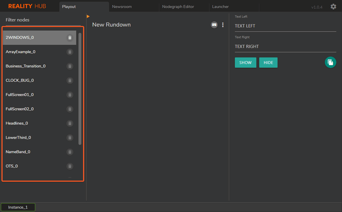
Task: Select the FullScreen01_0 node
Action: [39, 95]
